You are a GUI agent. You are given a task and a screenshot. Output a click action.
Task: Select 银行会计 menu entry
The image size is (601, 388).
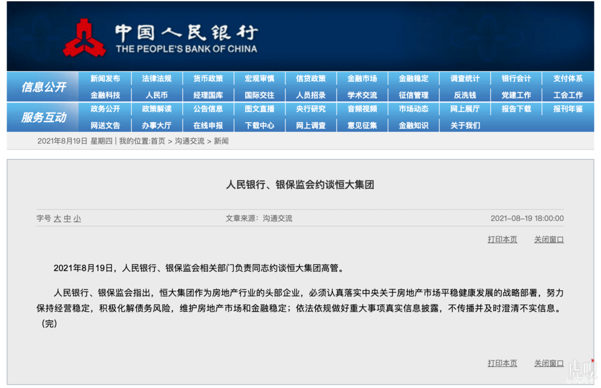pos(516,79)
